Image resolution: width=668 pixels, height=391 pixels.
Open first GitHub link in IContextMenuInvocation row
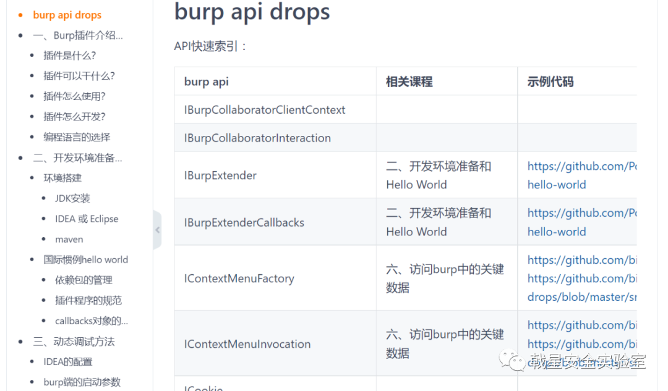pos(582,326)
